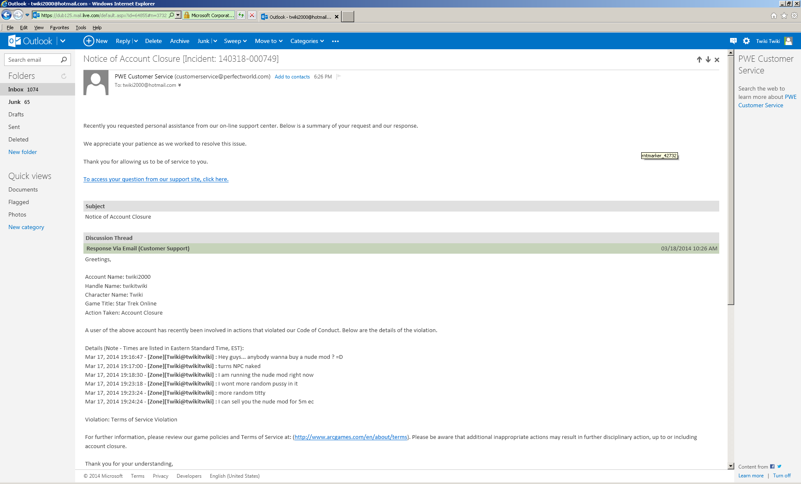The height and width of the screenshot is (484, 801).
Task: Click Add to contacts link
Action: 292,77
